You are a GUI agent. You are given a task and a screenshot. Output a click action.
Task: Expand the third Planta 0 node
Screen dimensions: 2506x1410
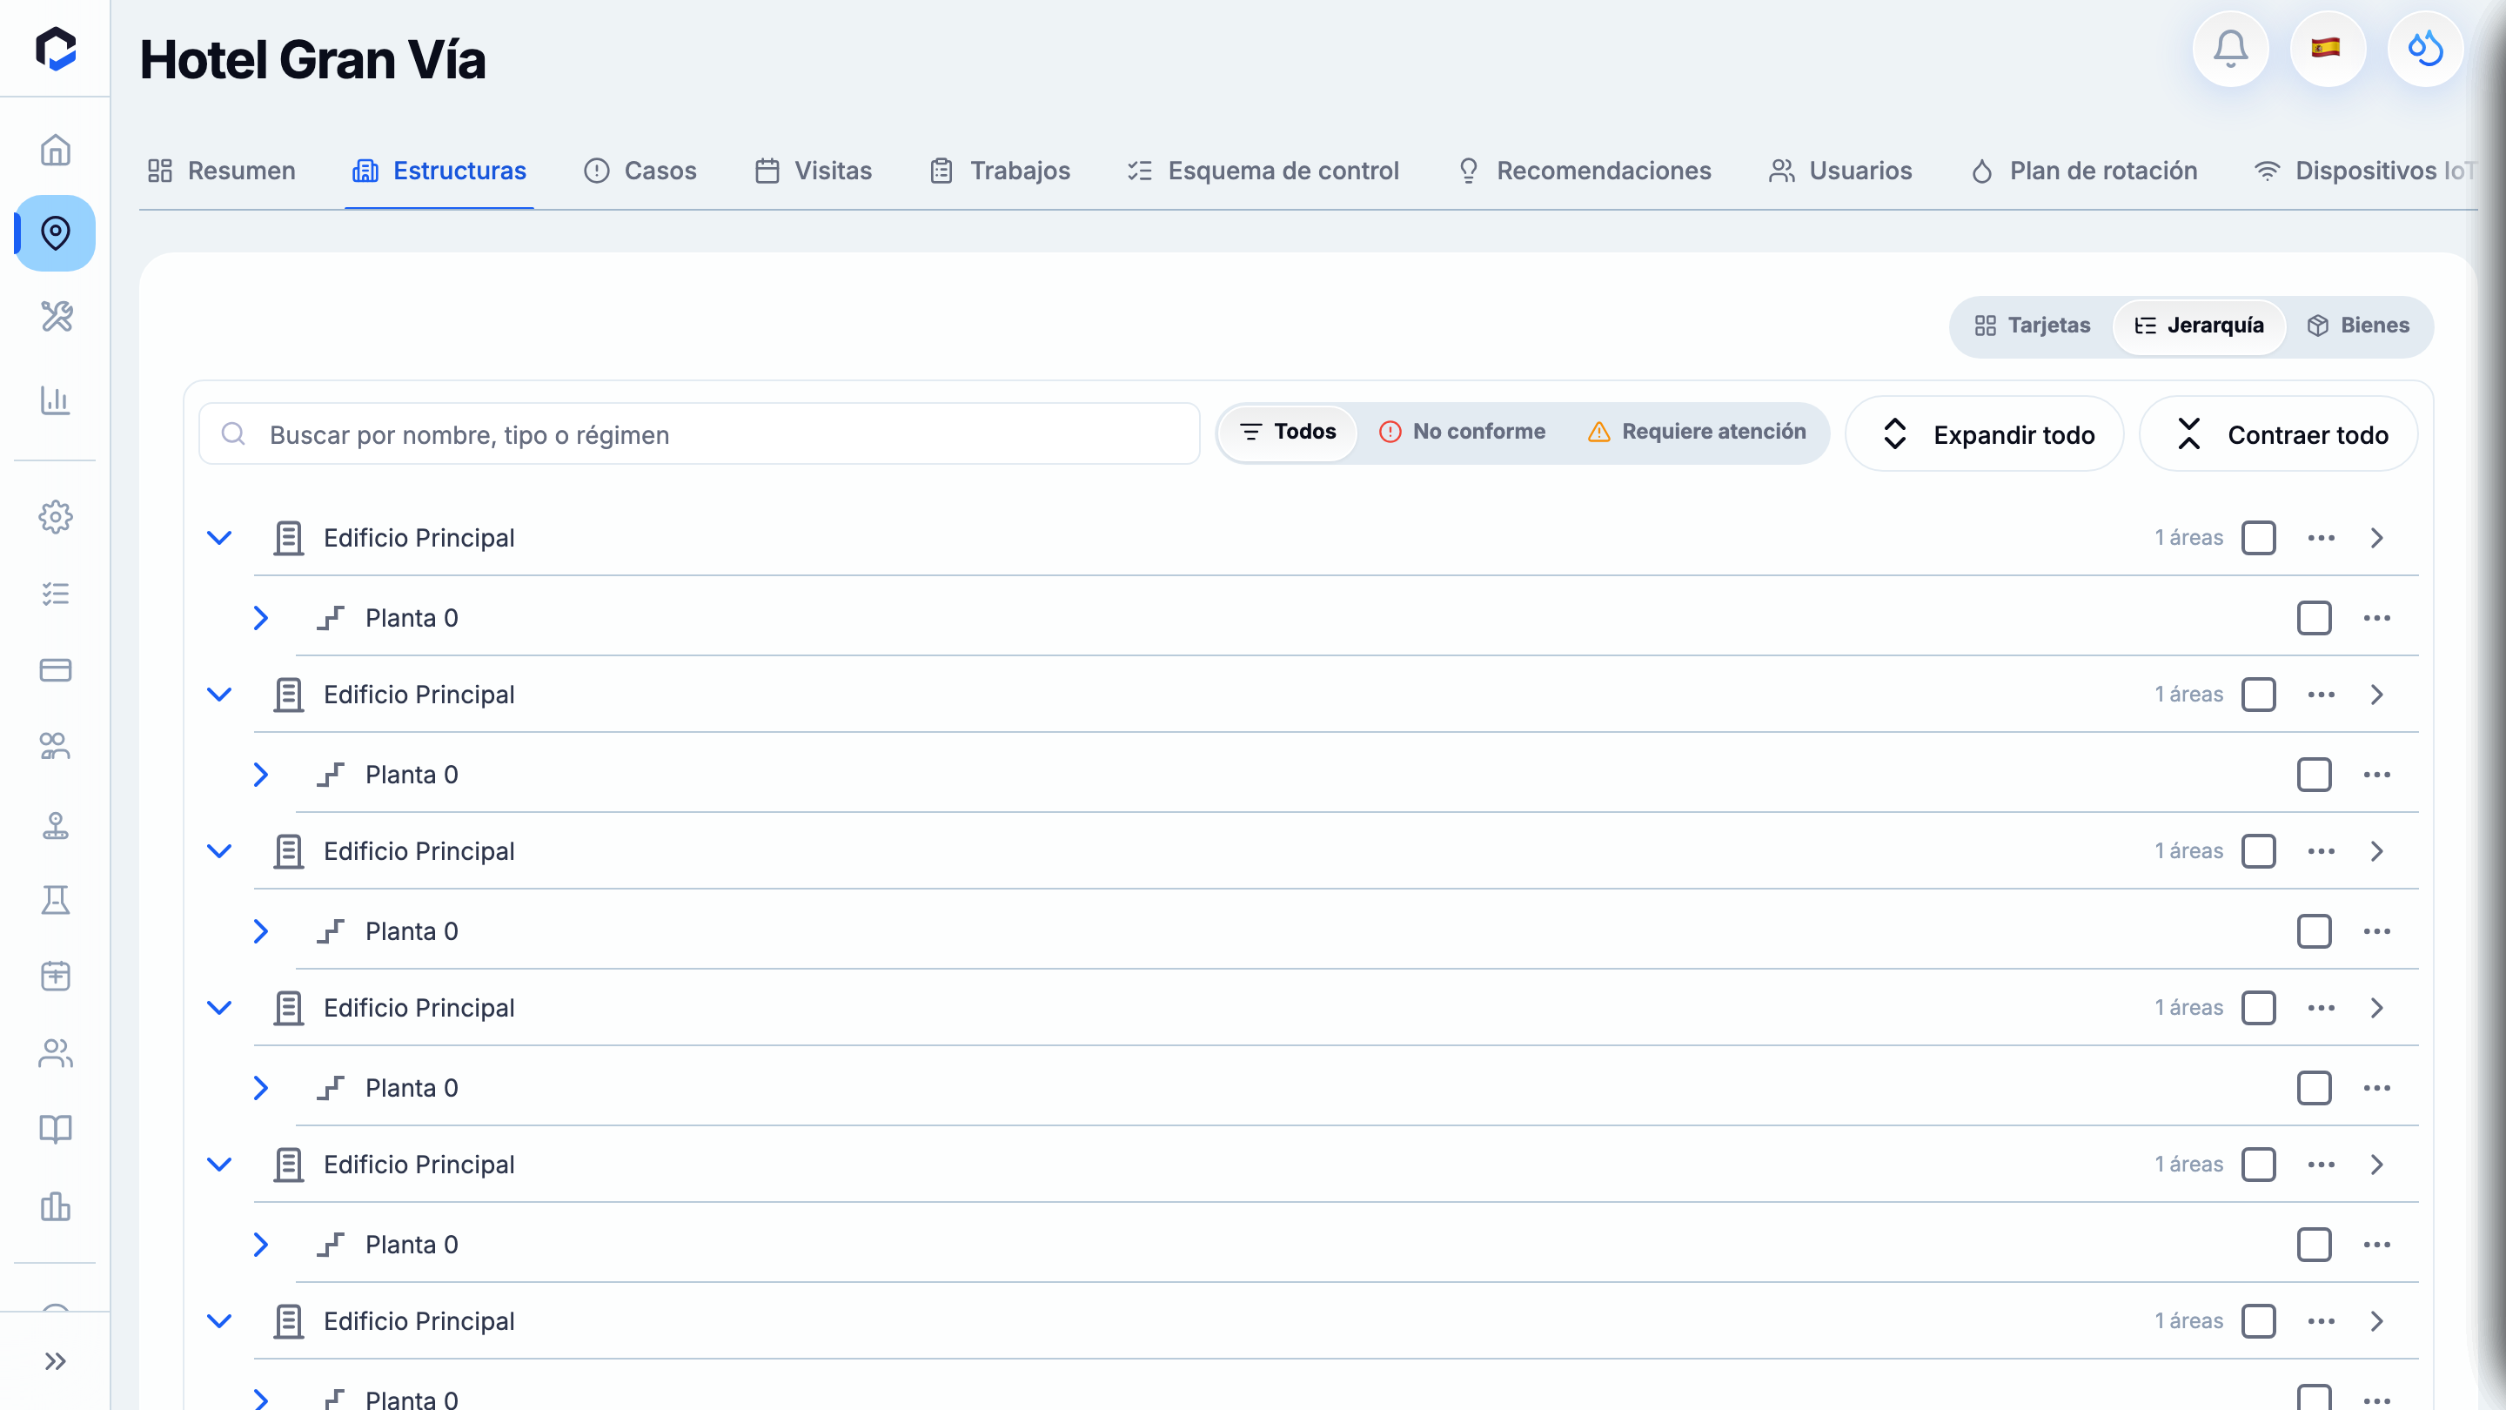[x=261, y=931]
